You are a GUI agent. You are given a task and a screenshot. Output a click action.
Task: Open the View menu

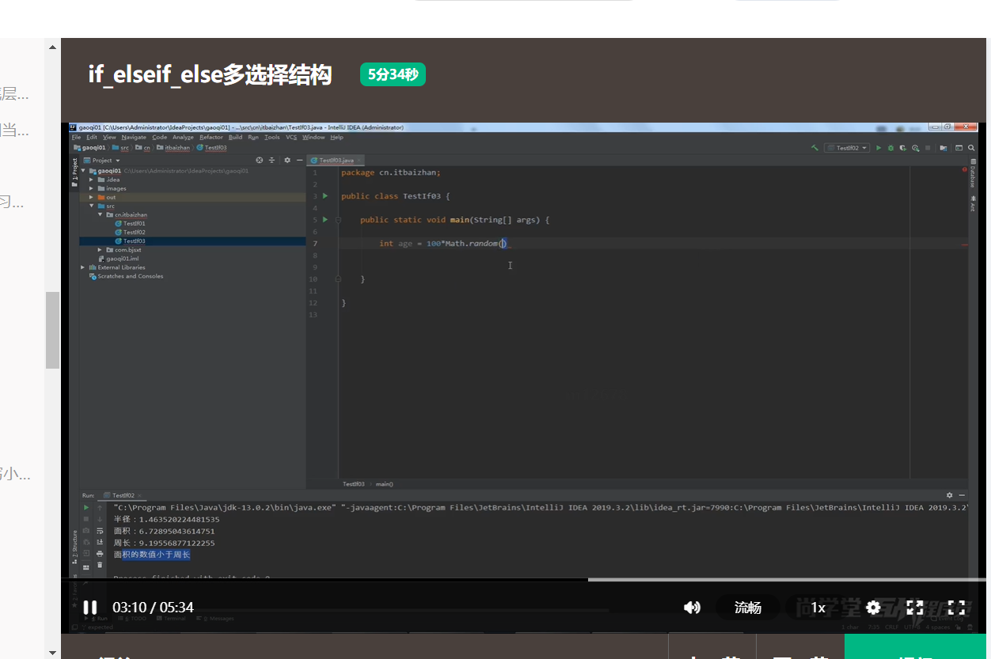pos(109,137)
